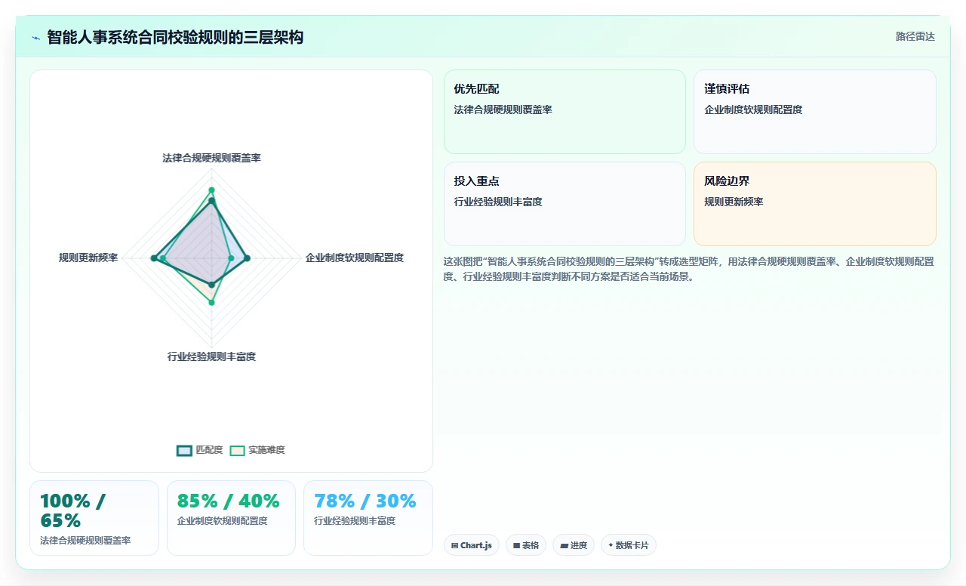The height and width of the screenshot is (586, 966).
Task: Click the top 实施难度 data point on the radar
Action: [x=211, y=190]
